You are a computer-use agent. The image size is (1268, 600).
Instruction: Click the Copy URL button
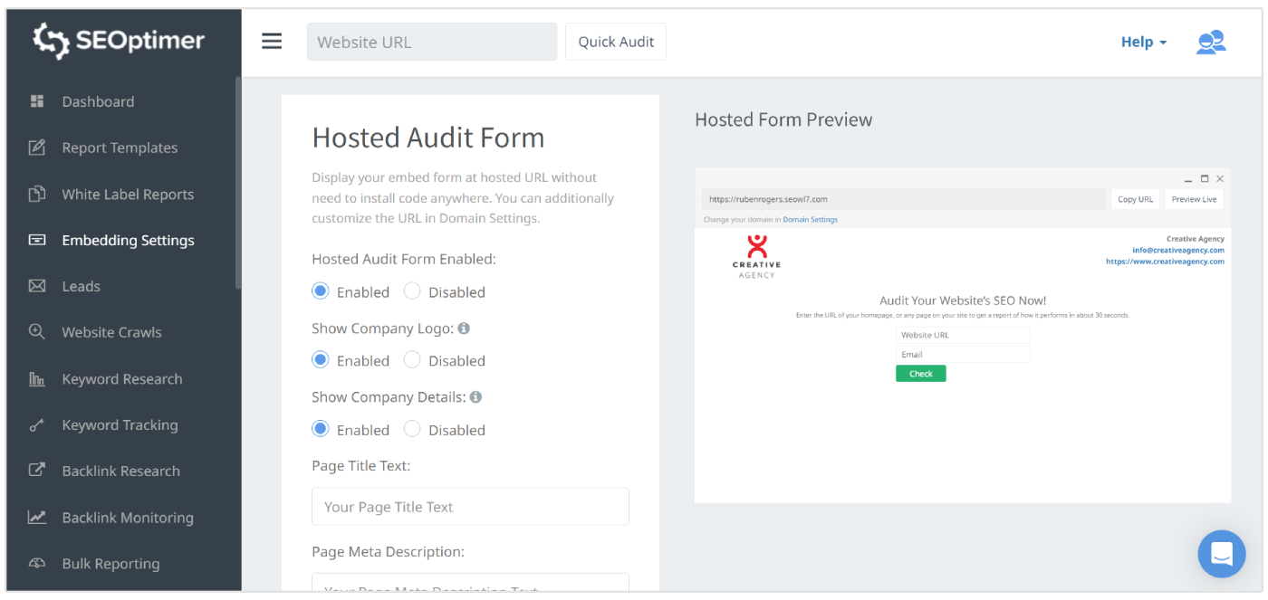click(x=1135, y=199)
